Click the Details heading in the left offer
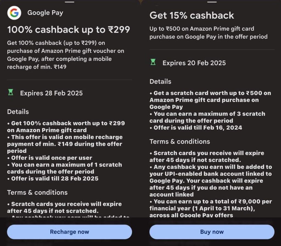 click(x=18, y=112)
